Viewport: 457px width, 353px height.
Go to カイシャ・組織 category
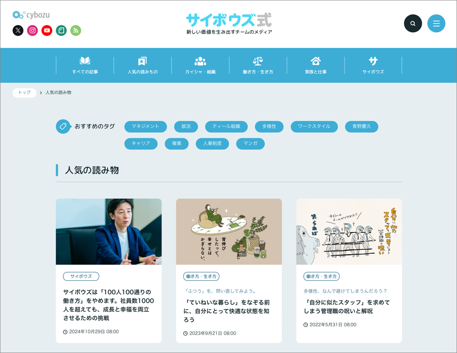[200, 65]
